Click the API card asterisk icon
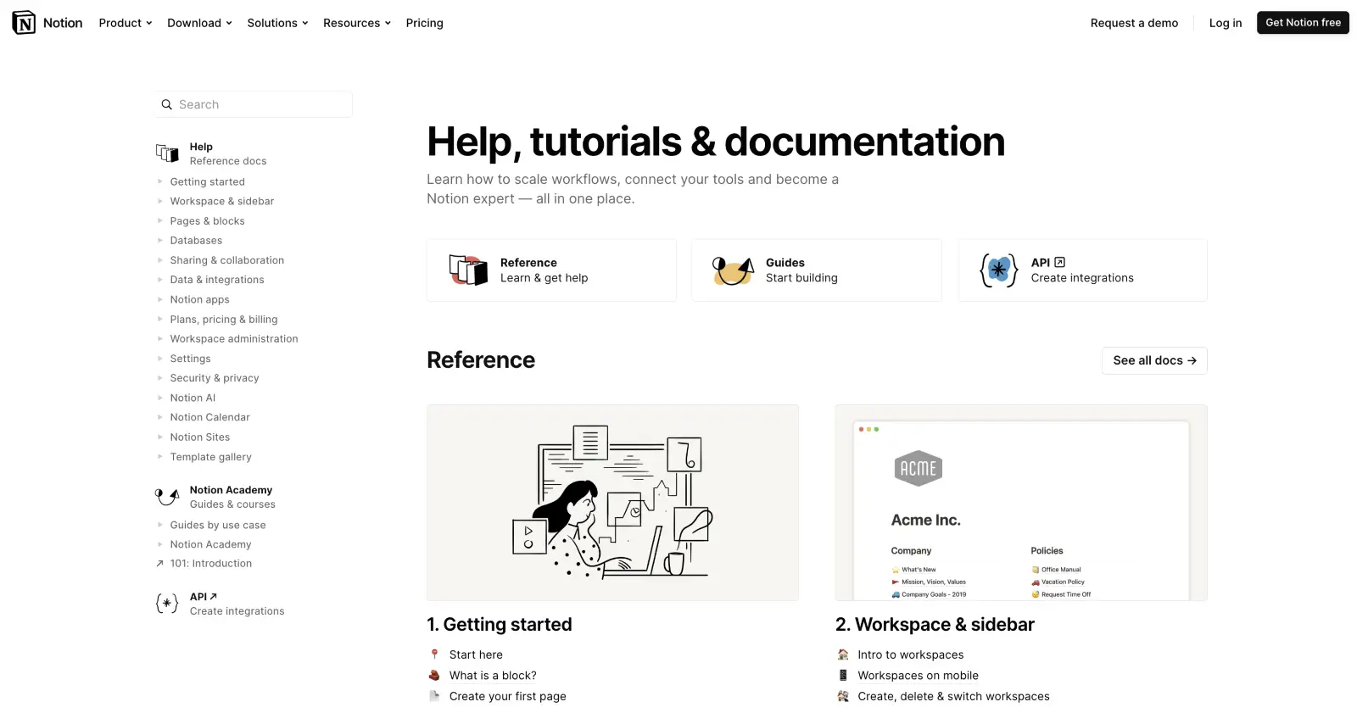The height and width of the screenshot is (713, 1357). [999, 270]
